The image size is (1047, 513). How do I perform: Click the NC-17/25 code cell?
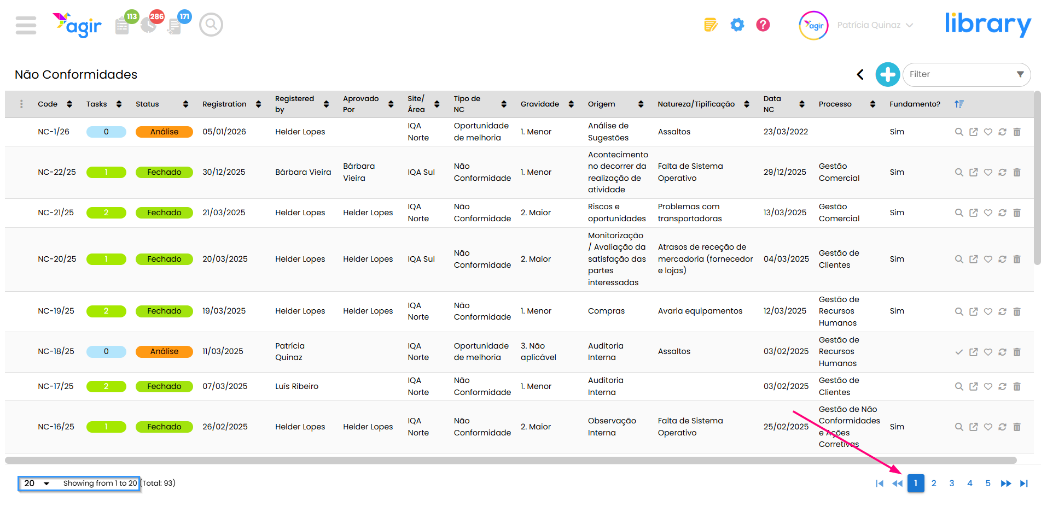click(56, 386)
